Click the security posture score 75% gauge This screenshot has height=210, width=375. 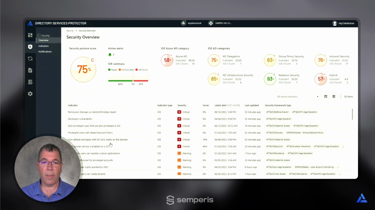[83, 69]
